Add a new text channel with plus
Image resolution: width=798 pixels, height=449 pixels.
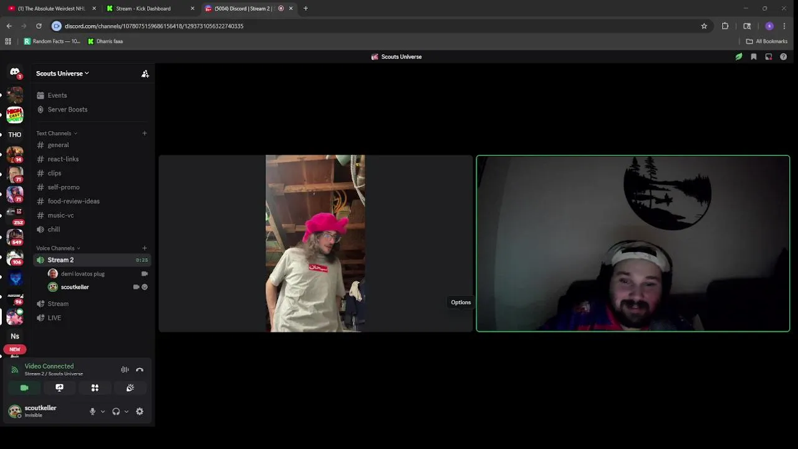(x=144, y=133)
